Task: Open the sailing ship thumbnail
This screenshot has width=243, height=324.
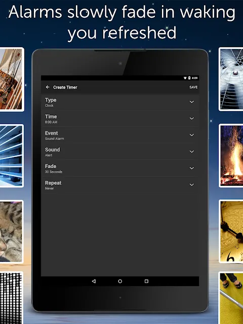Action: click(x=11, y=79)
